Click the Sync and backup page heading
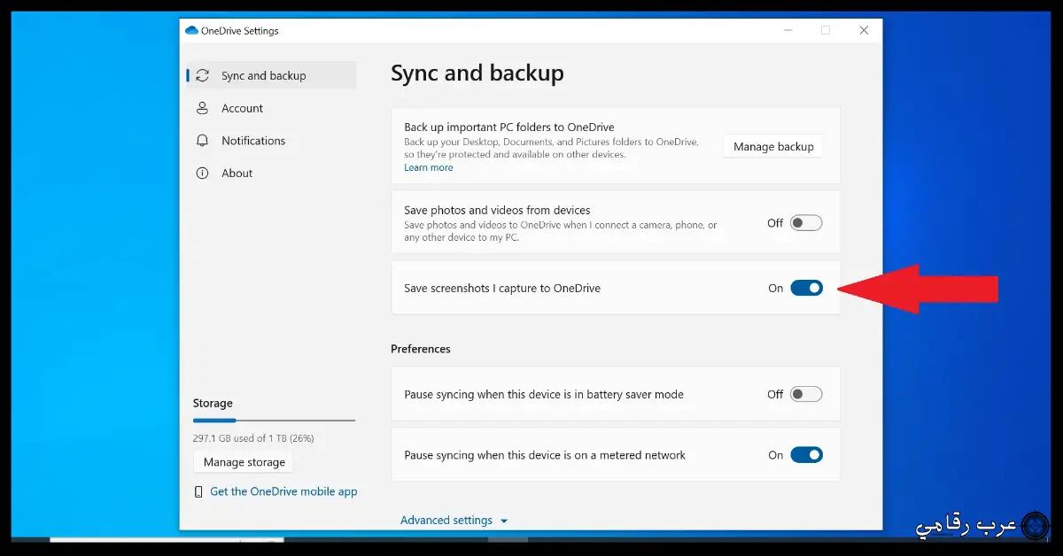 (x=477, y=73)
